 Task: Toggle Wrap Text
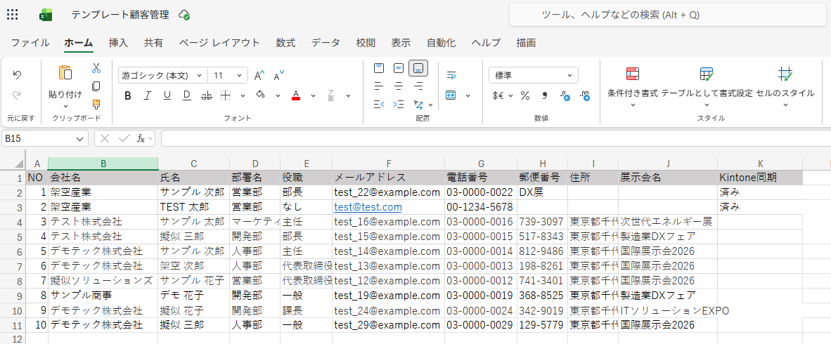point(451,74)
